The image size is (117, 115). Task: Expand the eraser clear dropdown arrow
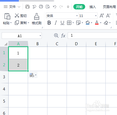pos(110,23)
